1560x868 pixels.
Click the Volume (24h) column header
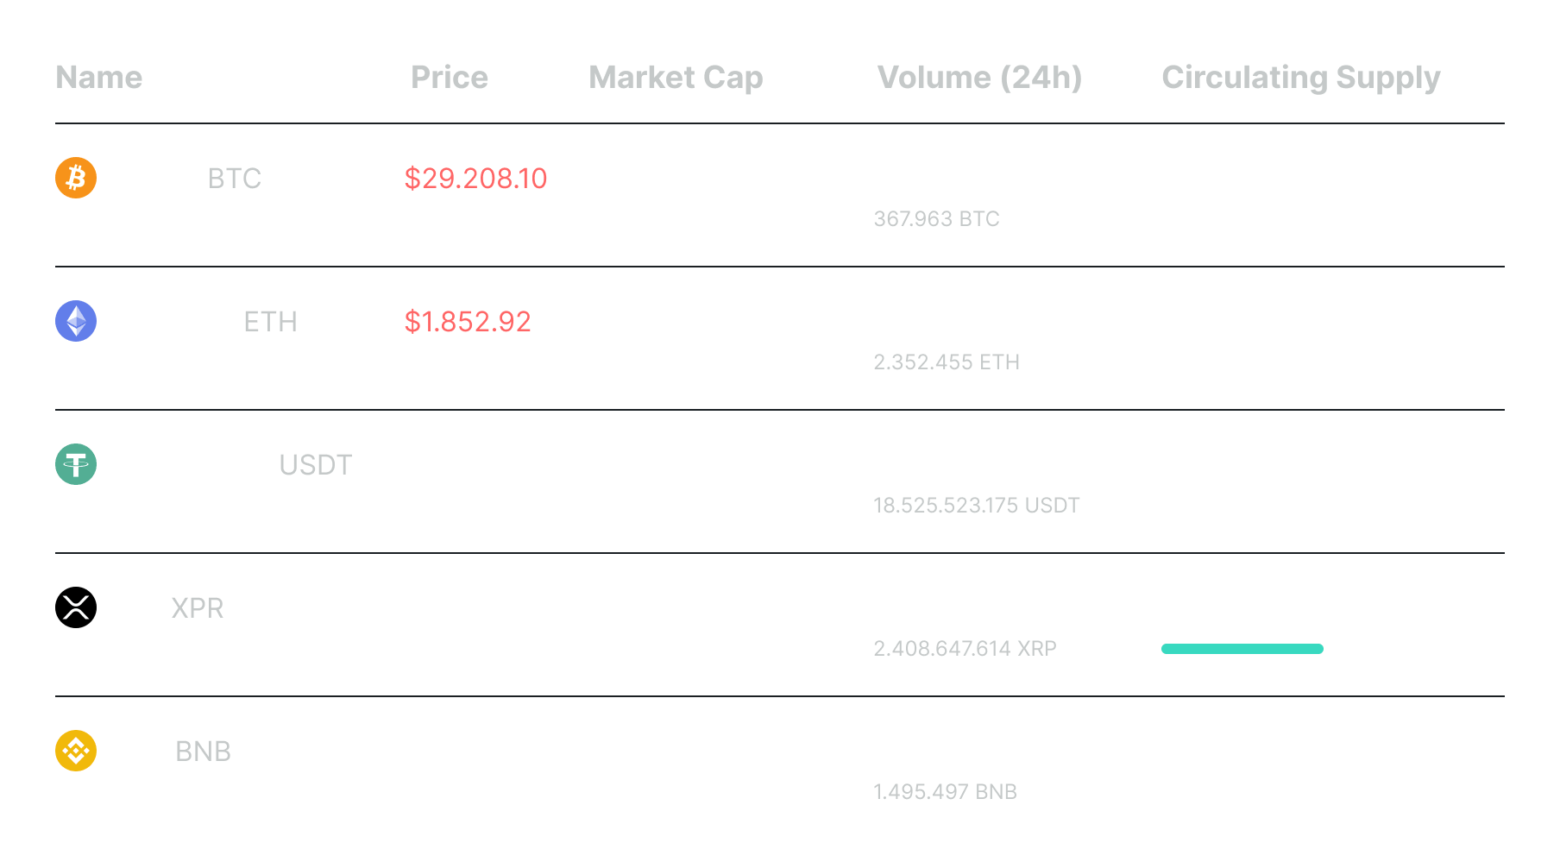[x=979, y=78]
